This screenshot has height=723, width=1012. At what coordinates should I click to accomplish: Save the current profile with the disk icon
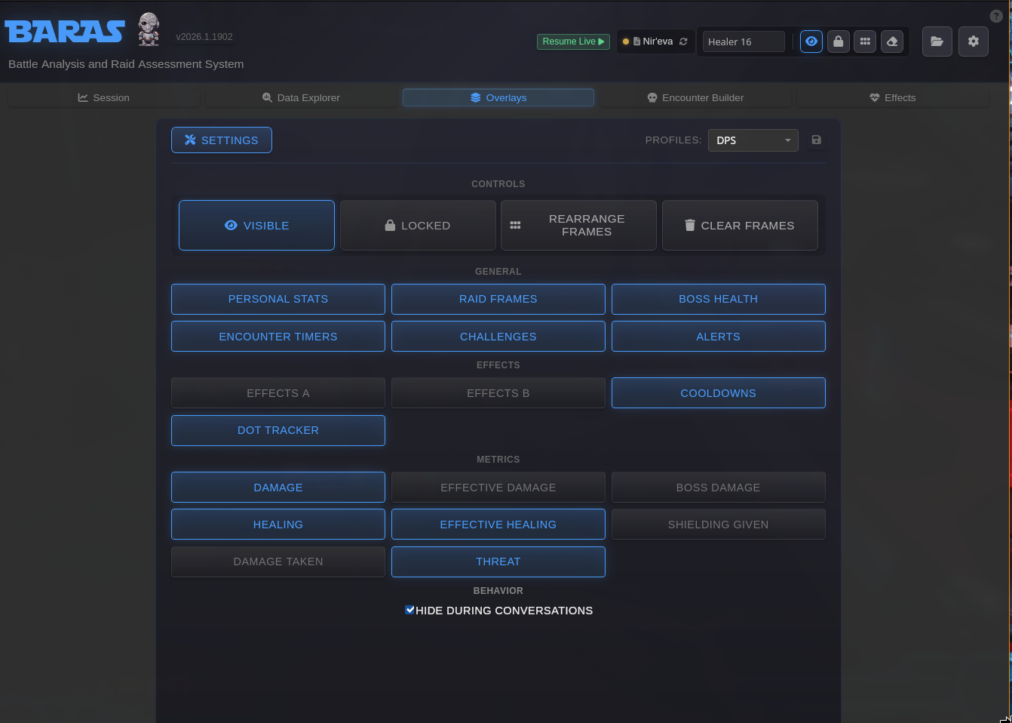pyautogui.click(x=817, y=140)
